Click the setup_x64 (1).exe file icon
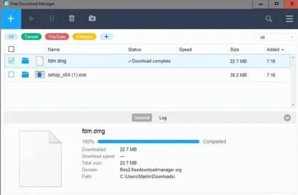This screenshot has width=298, height=195. coord(40,75)
